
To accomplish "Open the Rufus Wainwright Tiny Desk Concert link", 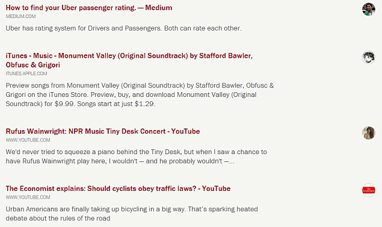I will (x=103, y=131).
